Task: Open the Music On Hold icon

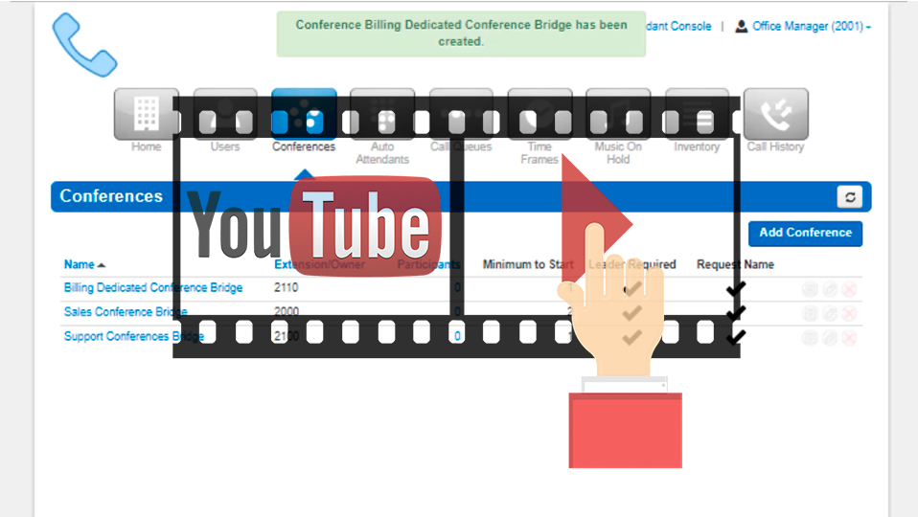Action: tap(618, 115)
